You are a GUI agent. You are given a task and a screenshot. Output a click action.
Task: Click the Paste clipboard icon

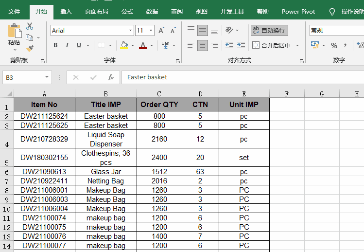click(x=15, y=31)
